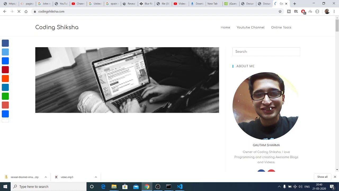
Task: Expand options for video.mp3 download
Action: coord(96,177)
